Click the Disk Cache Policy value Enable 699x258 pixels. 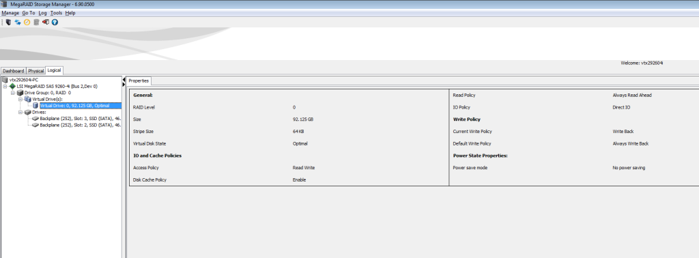click(299, 180)
